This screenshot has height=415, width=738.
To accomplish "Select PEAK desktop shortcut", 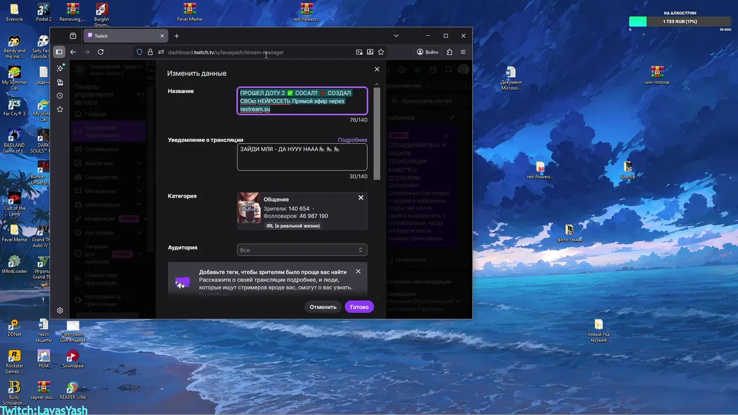I will coord(44,358).
